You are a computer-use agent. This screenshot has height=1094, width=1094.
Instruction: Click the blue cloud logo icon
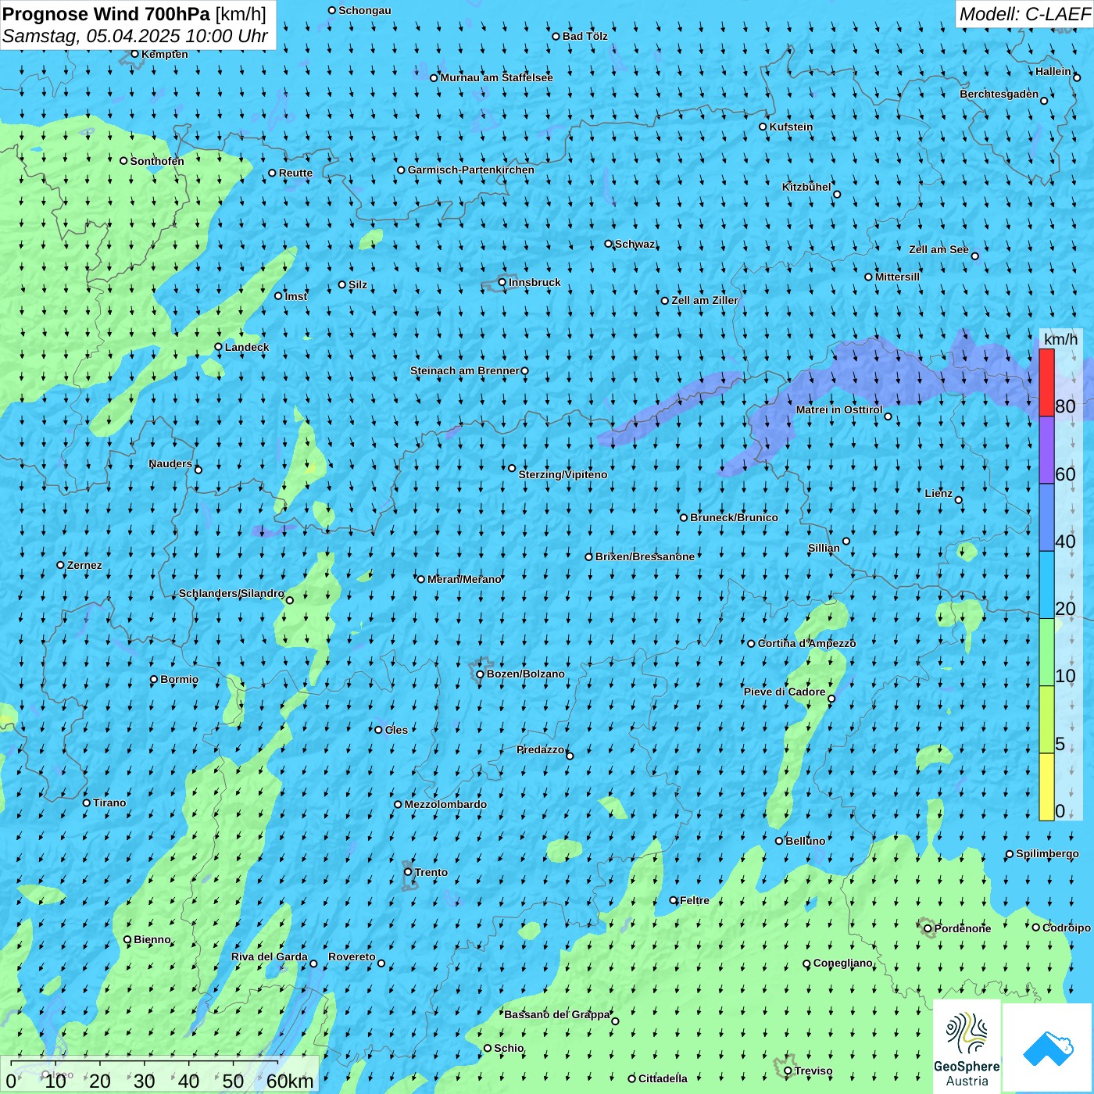pos(1048,1049)
